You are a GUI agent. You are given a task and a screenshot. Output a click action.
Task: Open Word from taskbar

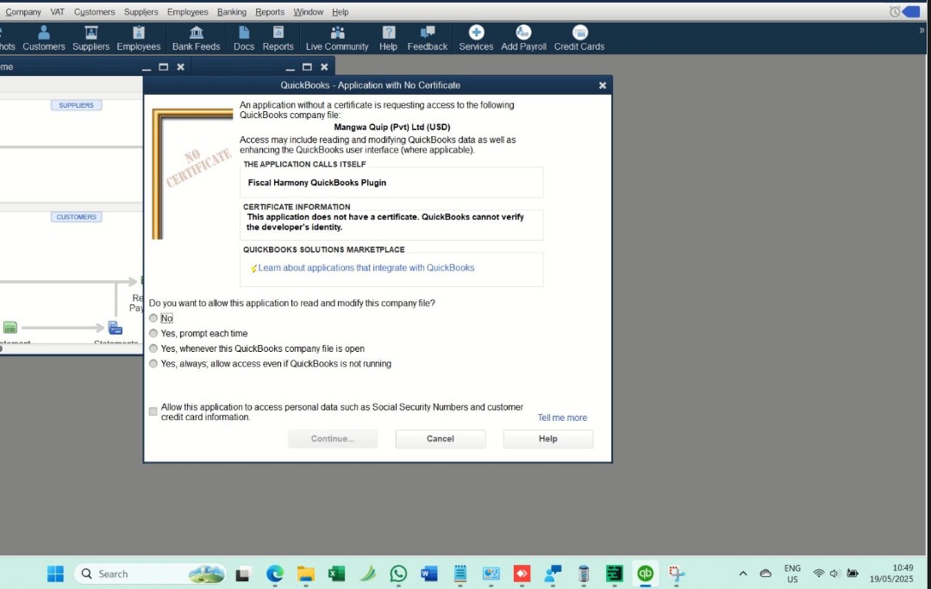tap(428, 573)
